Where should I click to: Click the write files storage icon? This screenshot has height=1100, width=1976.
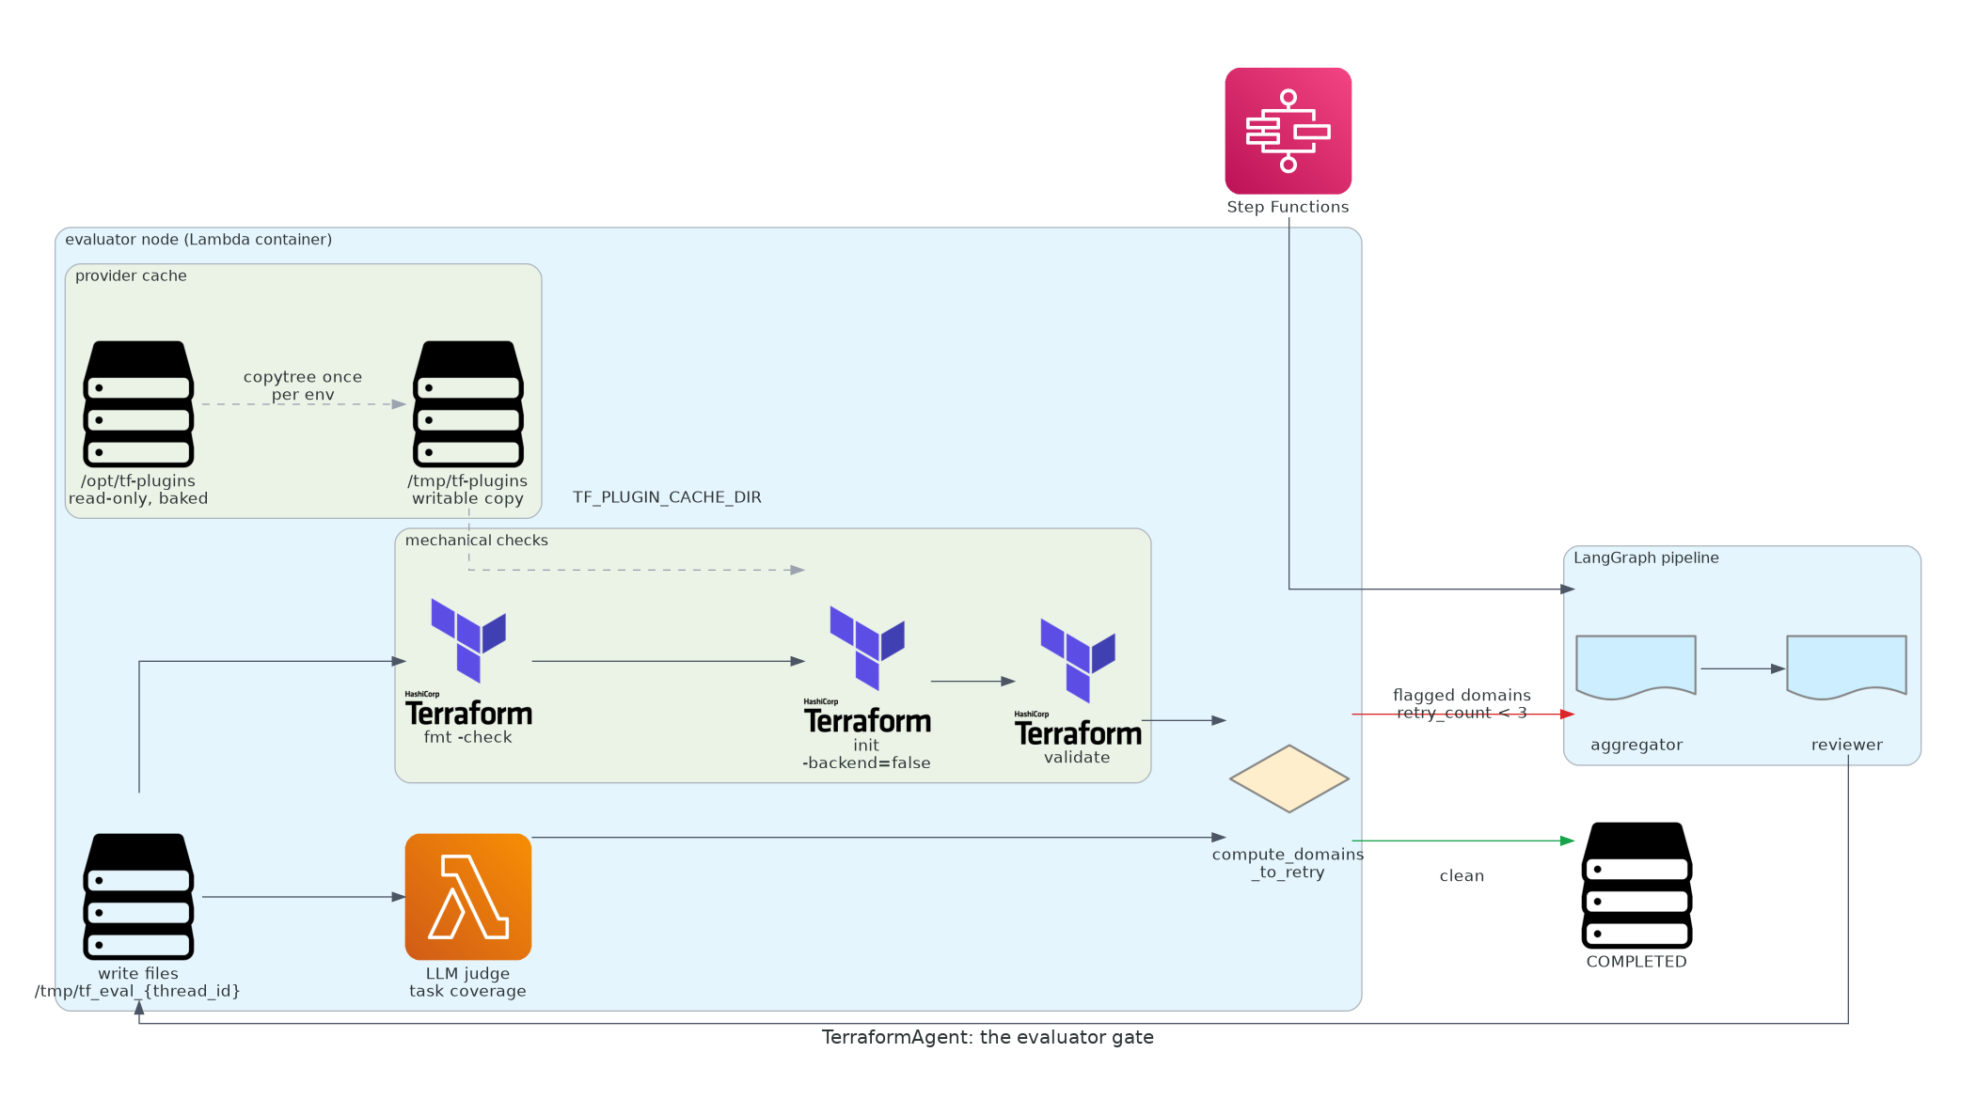(138, 896)
